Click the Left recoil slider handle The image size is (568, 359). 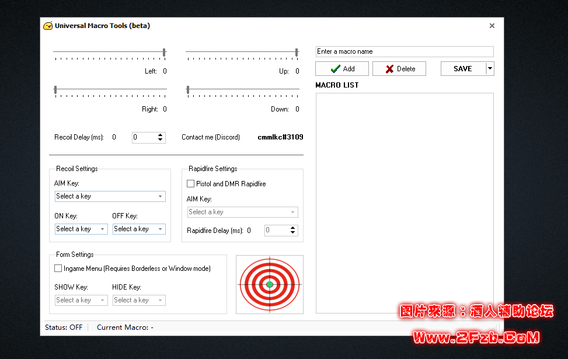[164, 53]
